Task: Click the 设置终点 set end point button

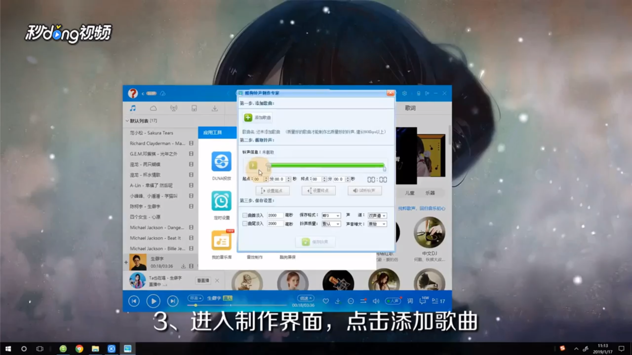Action: 318,190
